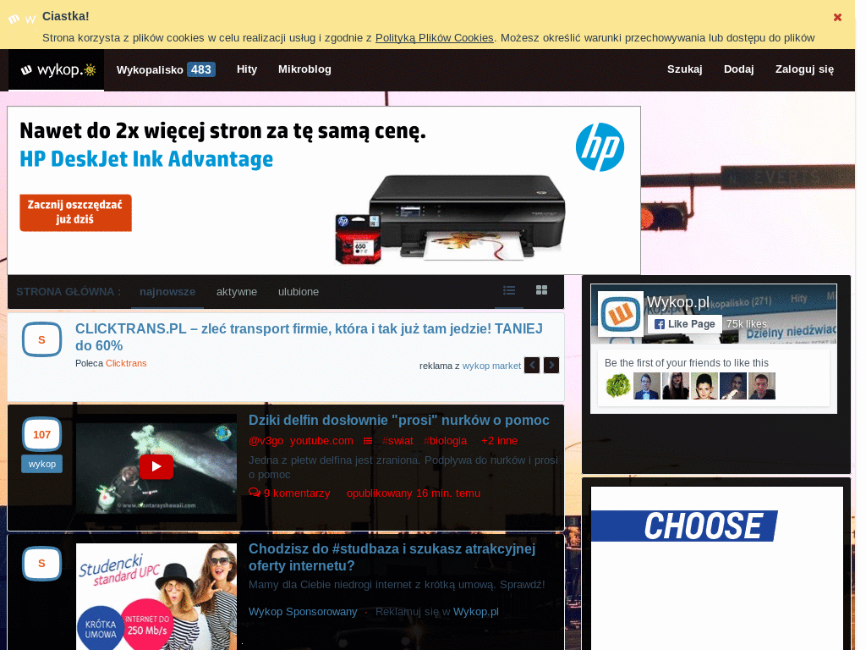
Task: Open Szukaj search
Action: click(x=684, y=69)
